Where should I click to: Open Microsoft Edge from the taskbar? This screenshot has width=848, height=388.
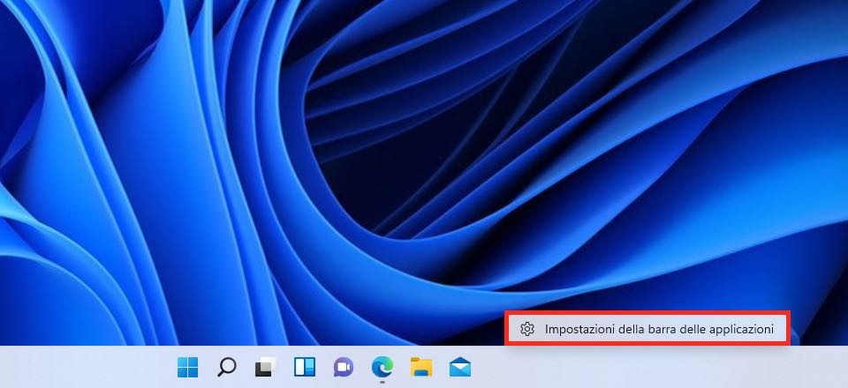point(382,368)
